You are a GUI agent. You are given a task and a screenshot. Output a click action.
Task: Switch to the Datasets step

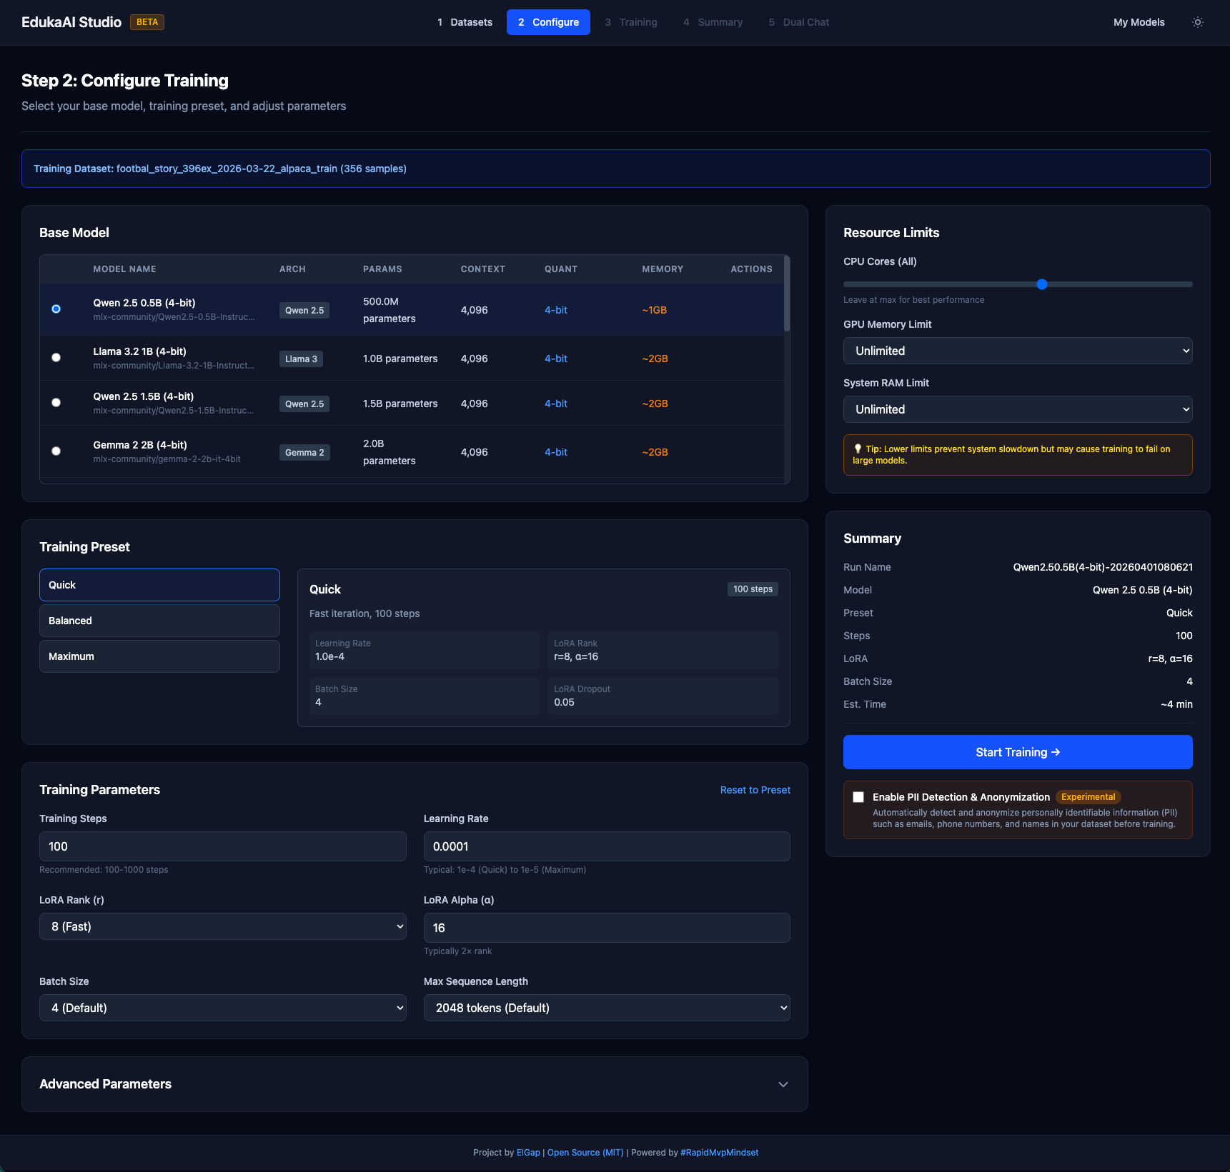click(x=465, y=22)
